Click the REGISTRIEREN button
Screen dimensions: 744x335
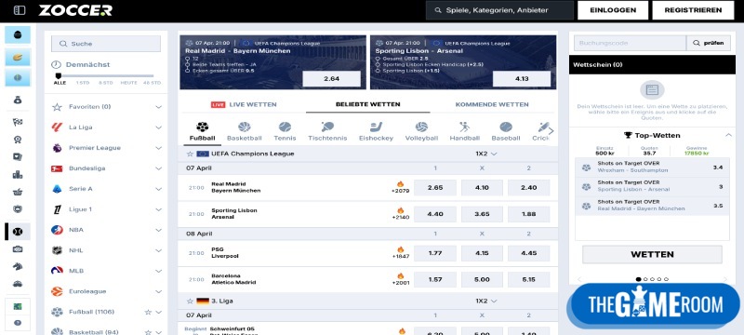[x=693, y=10]
